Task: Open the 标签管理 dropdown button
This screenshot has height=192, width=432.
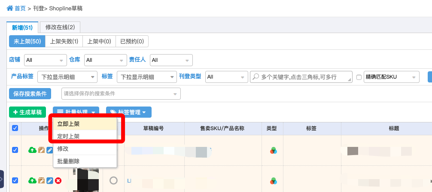Action: 129,112
